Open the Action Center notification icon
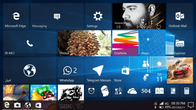Screen dimensions: 196x110 tap(191, 105)
